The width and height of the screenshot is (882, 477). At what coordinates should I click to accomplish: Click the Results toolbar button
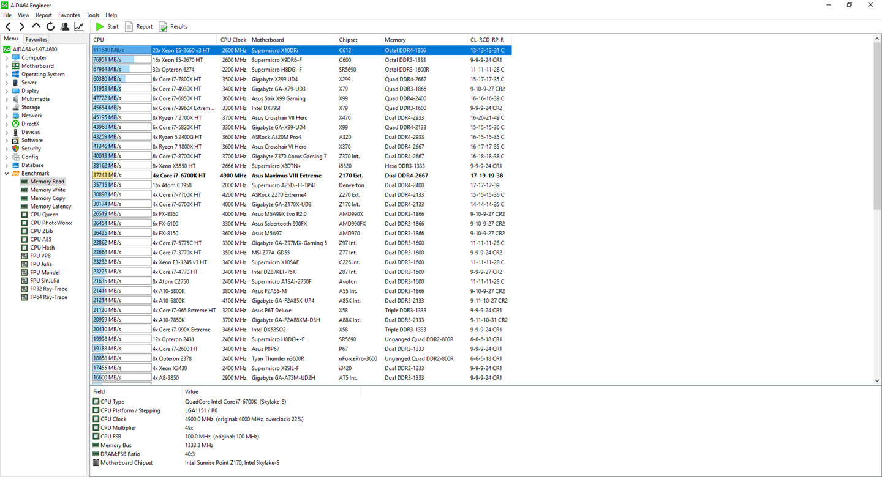coord(173,26)
